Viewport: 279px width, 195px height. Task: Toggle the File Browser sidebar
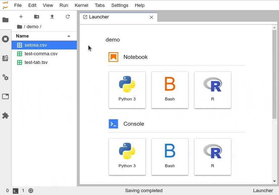click(x=5, y=20)
